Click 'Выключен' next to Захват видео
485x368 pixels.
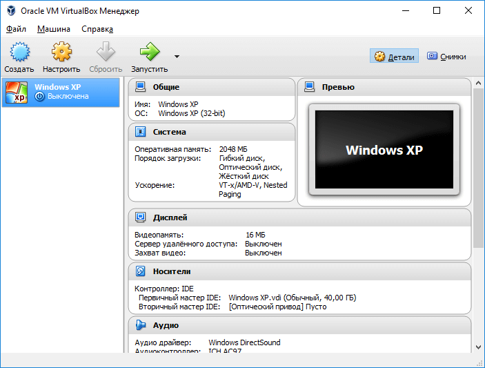pyautogui.click(x=264, y=253)
